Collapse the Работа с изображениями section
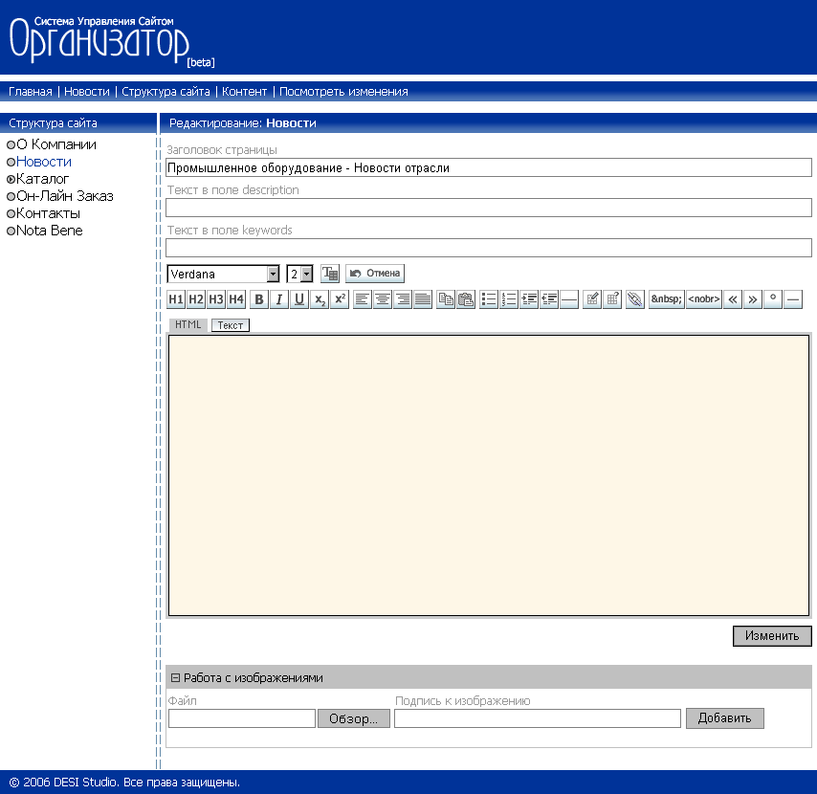 point(174,677)
